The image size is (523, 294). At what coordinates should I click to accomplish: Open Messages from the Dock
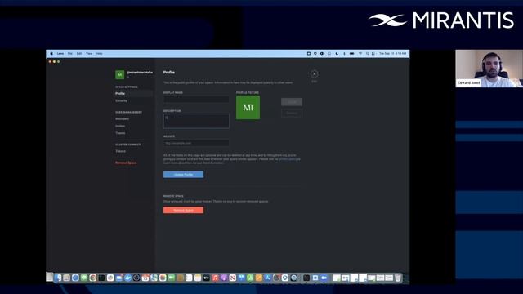point(84,278)
